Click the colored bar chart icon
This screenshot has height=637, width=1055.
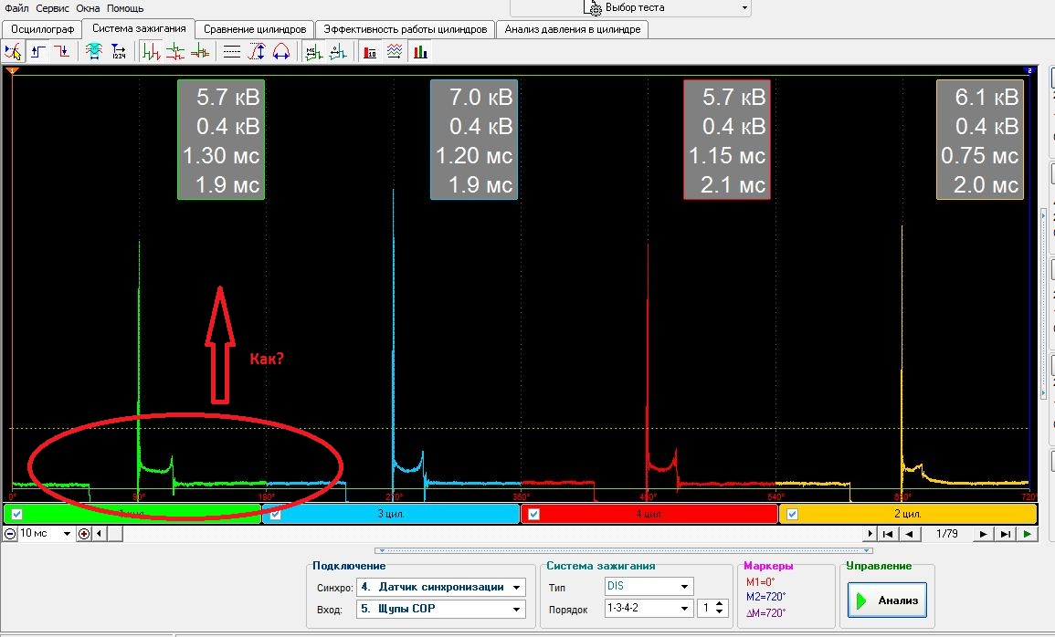click(x=420, y=52)
